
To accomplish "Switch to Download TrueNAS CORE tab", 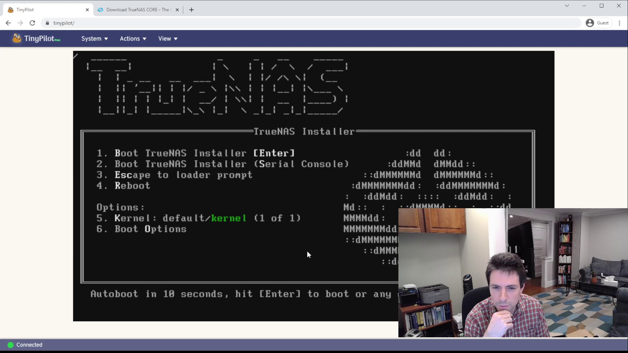I will coord(137,10).
